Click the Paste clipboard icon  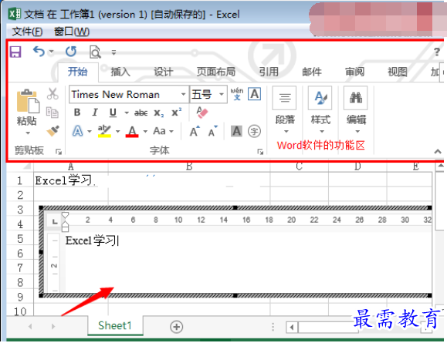click(x=28, y=101)
